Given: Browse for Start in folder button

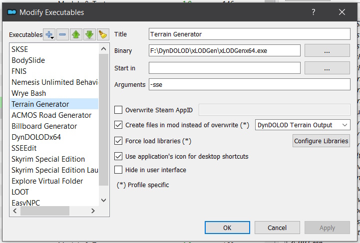Looking at the screenshot, I should click(327, 68).
